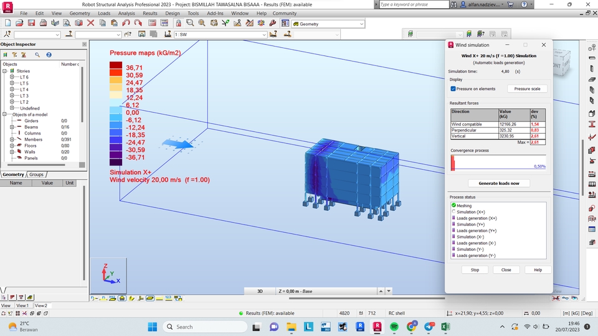Expand the LT 6 story tree node
The height and width of the screenshot is (336, 598).
[x=12, y=77]
